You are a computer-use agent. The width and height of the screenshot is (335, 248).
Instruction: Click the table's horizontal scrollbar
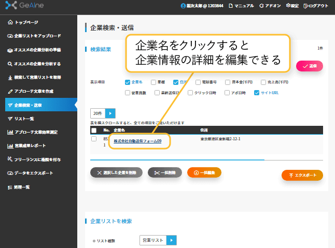click(177, 159)
